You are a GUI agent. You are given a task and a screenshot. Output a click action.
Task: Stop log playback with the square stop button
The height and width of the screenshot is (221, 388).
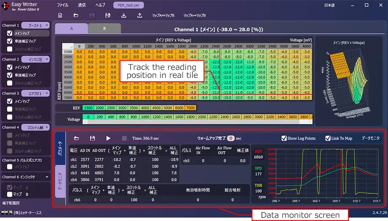coord(124,138)
